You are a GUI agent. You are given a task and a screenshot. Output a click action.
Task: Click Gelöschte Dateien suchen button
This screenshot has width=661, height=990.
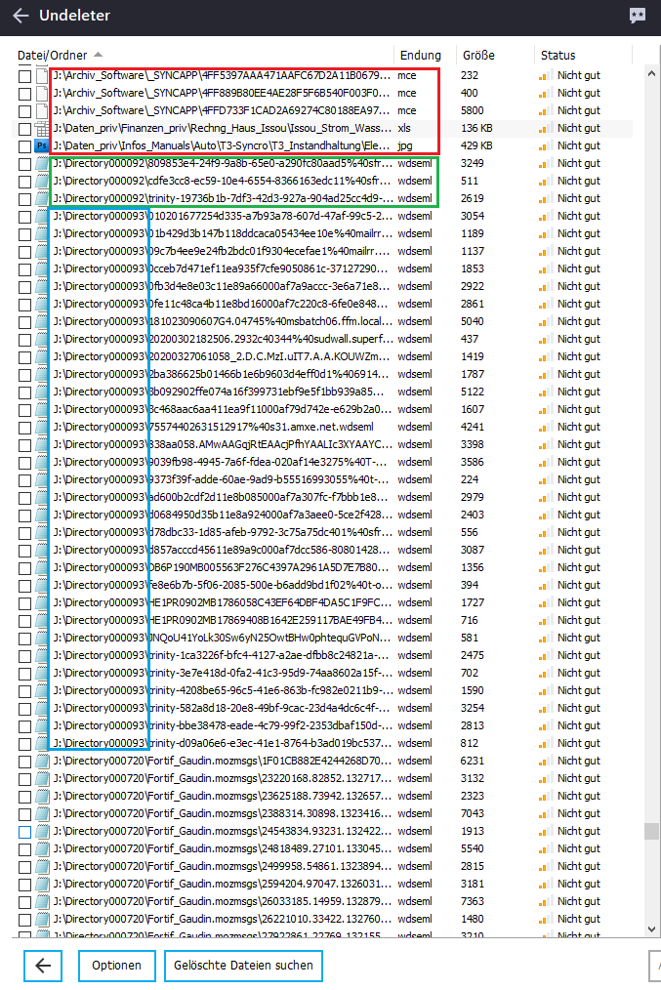(244, 966)
